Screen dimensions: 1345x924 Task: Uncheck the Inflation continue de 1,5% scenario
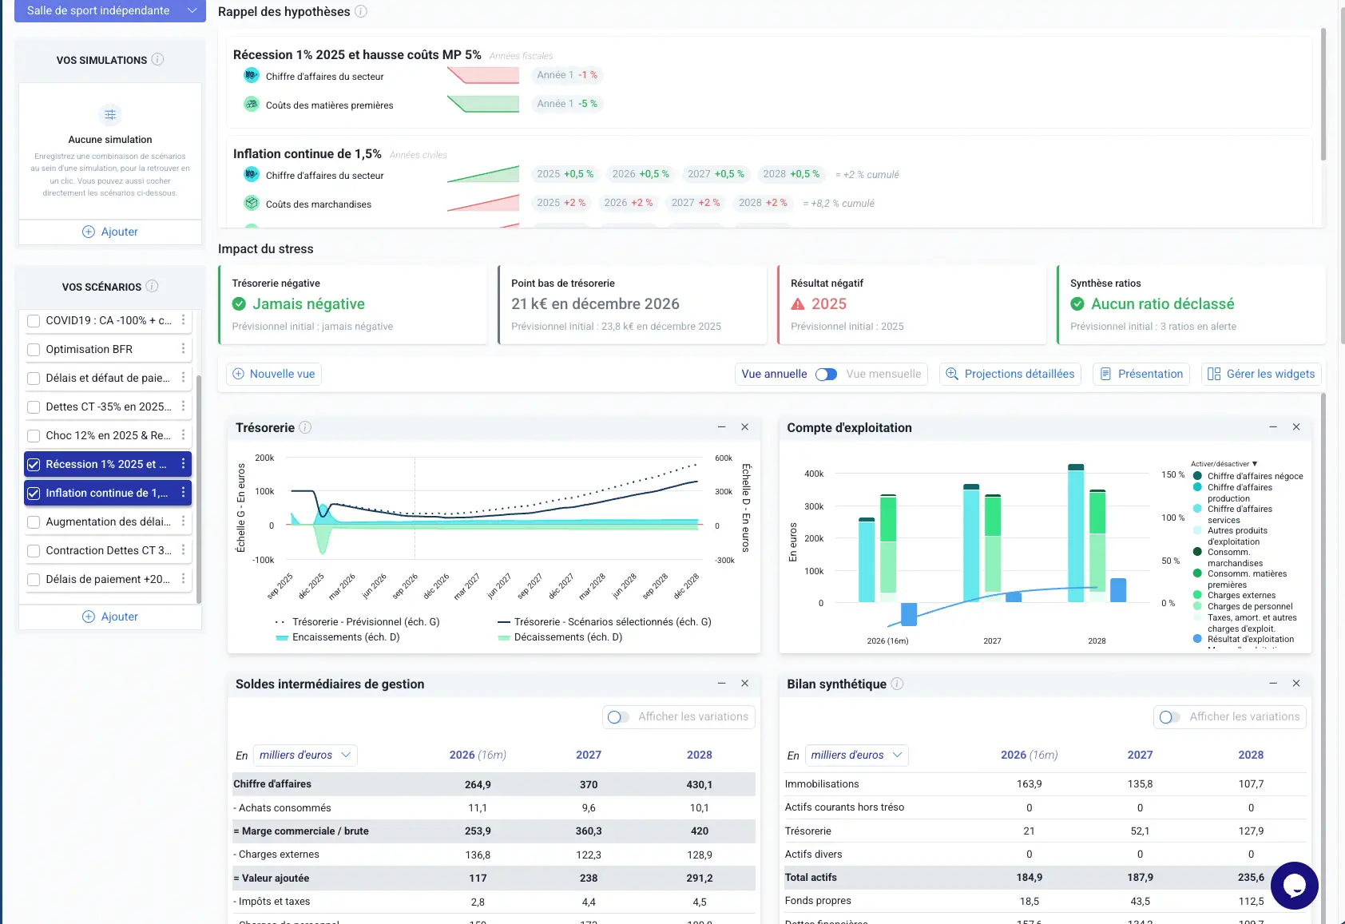point(34,494)
